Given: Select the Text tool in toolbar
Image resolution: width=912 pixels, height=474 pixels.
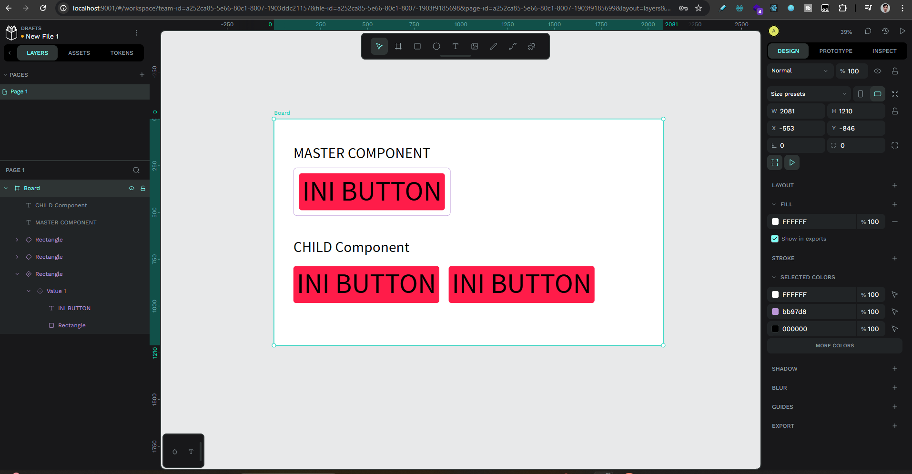Looking at the screenshot, I should [455, 46].
